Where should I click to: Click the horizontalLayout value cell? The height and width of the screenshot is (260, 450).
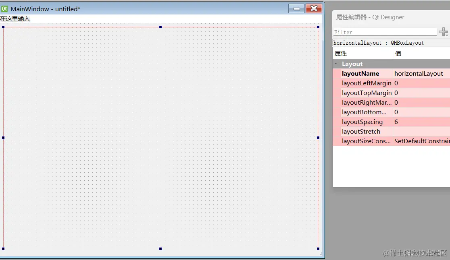(x=421, y=74)
